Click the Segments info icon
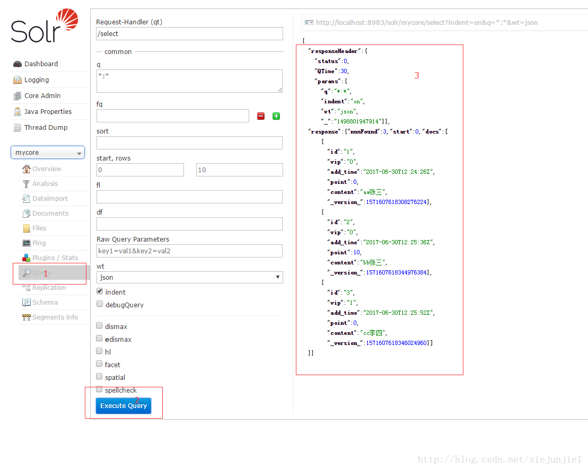Viewport: 588px width, 470px height. click(27, 317)
